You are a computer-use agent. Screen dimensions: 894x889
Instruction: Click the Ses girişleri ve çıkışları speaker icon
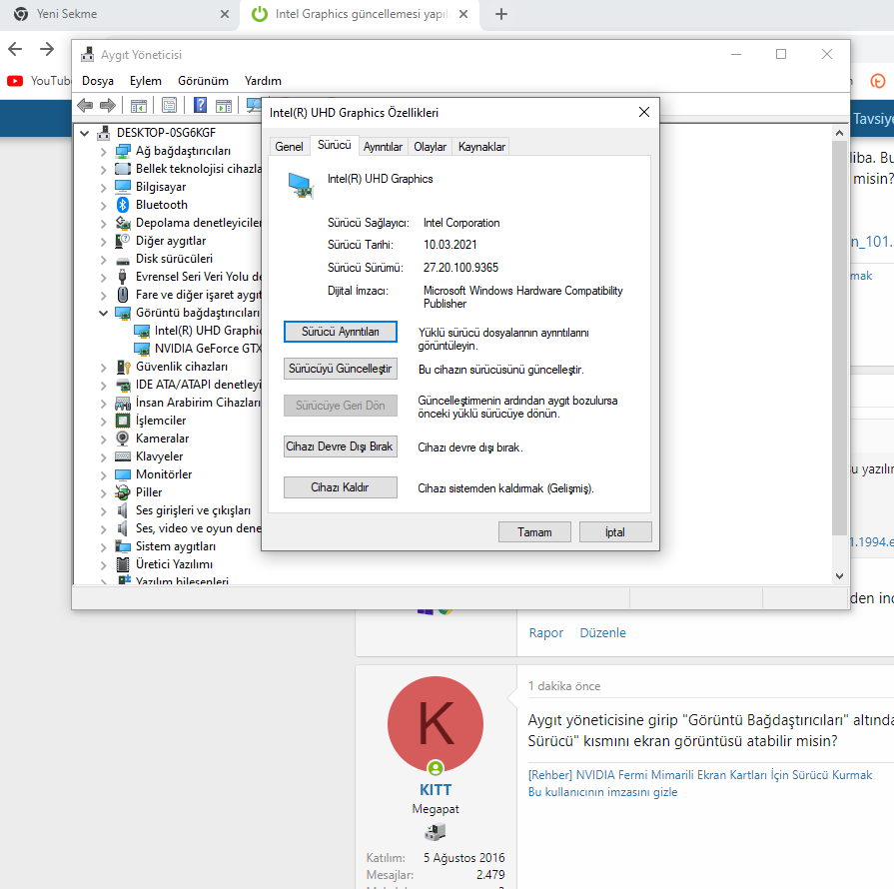point(123,510)
